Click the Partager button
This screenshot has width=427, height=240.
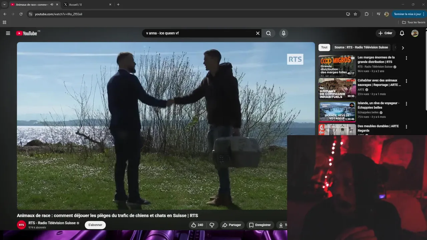[x=232, y=225]
